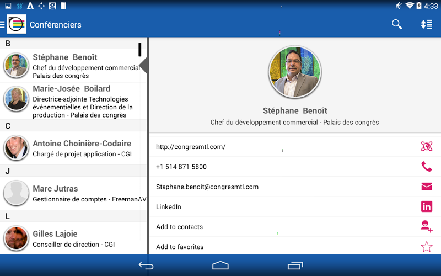The height and width of the screenshot is (276, 441).
Task: Select Marie-Josée Boilard in the list
Action: [x=73, y=101]
